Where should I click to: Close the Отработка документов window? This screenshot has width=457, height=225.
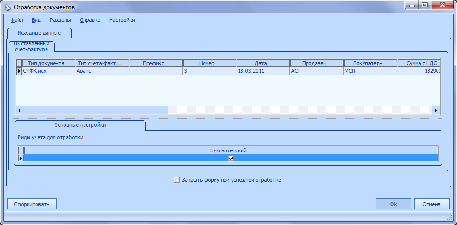tap(442, 5)
